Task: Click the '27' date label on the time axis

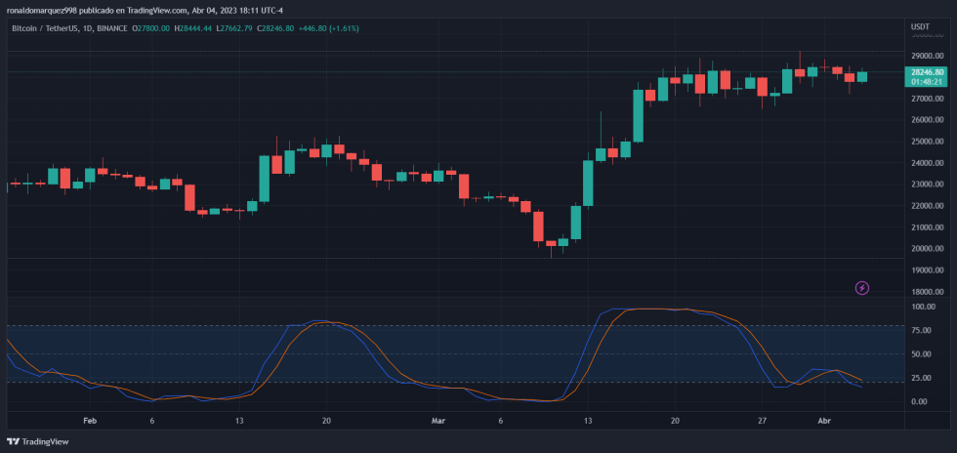Action: [761, 421]
